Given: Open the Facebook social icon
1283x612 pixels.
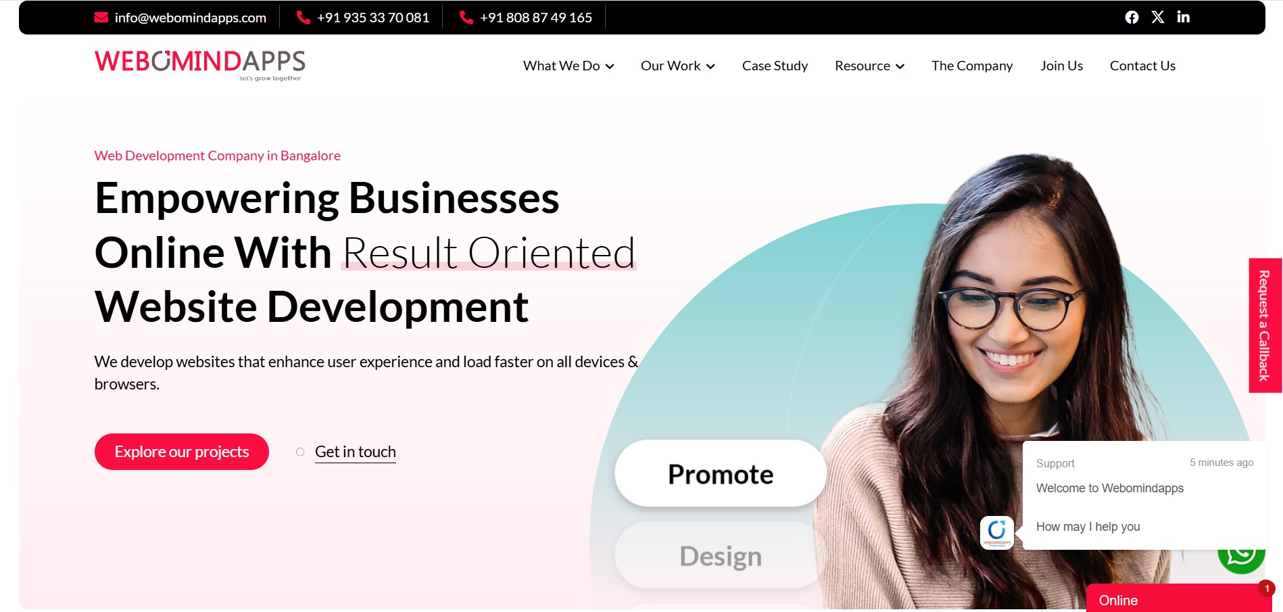Looking at the screenshot, I should coord(1132,18).
